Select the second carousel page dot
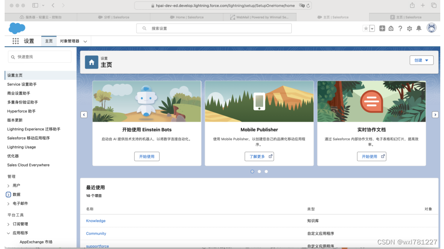Screen dimensions: 444x249 tap(259, 172)
